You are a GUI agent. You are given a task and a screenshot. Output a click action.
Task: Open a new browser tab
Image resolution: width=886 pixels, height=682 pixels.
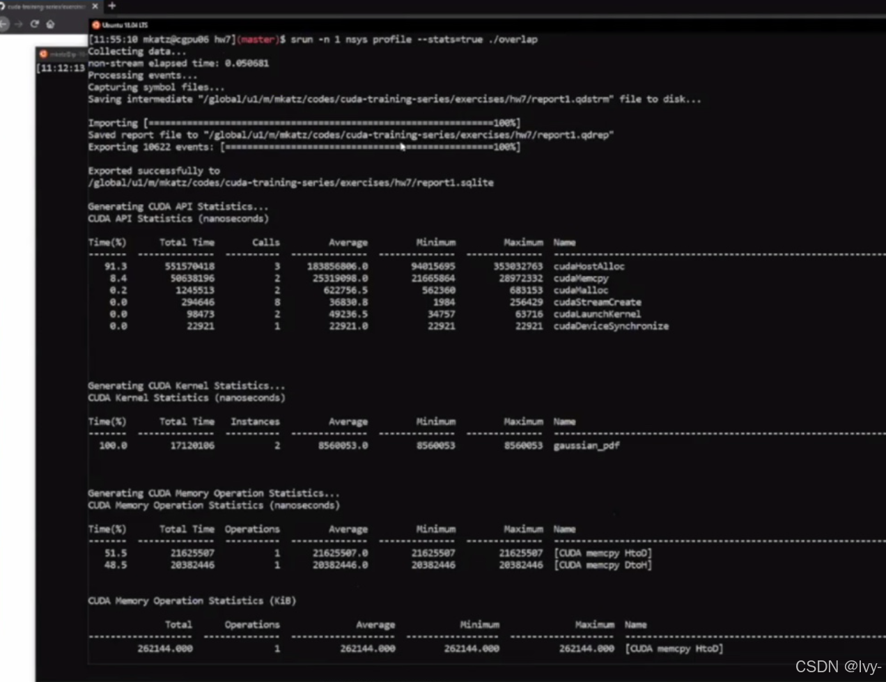111,6
